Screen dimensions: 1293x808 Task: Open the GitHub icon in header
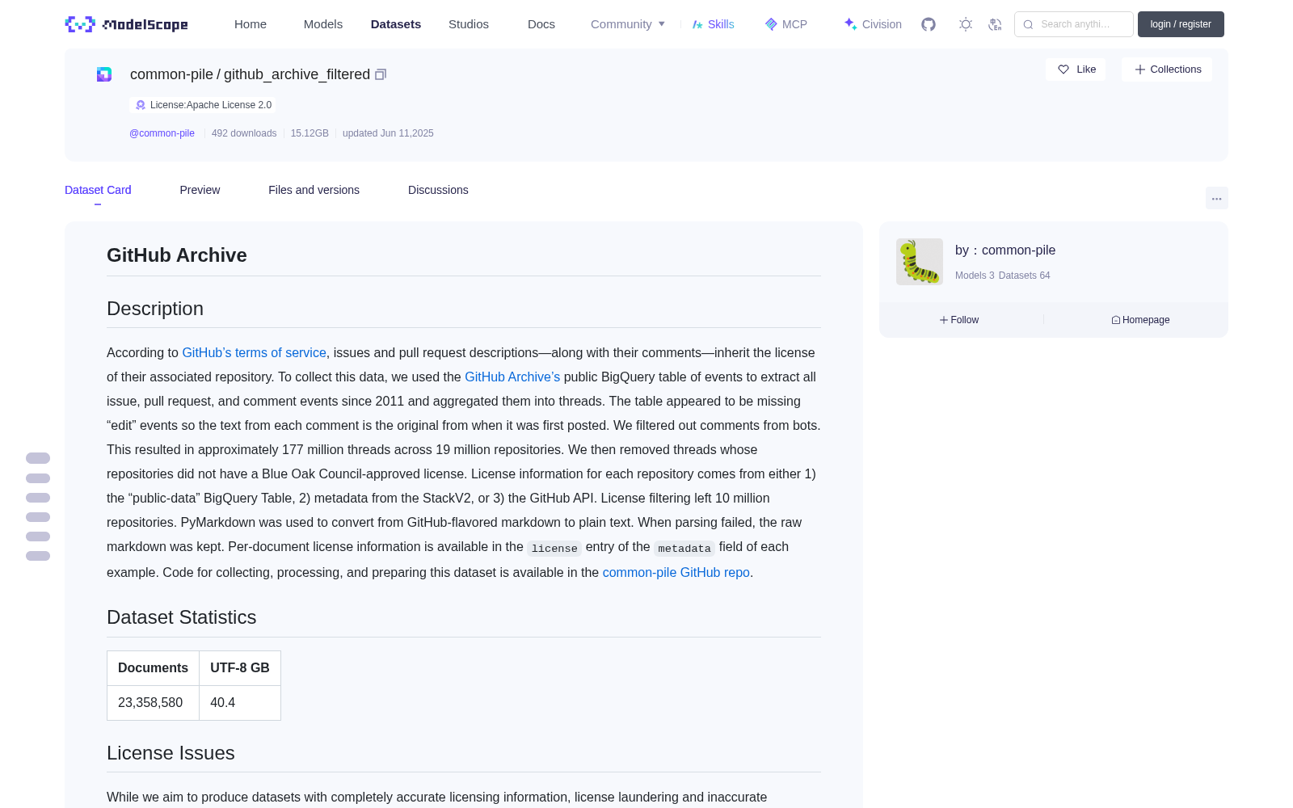929,24
